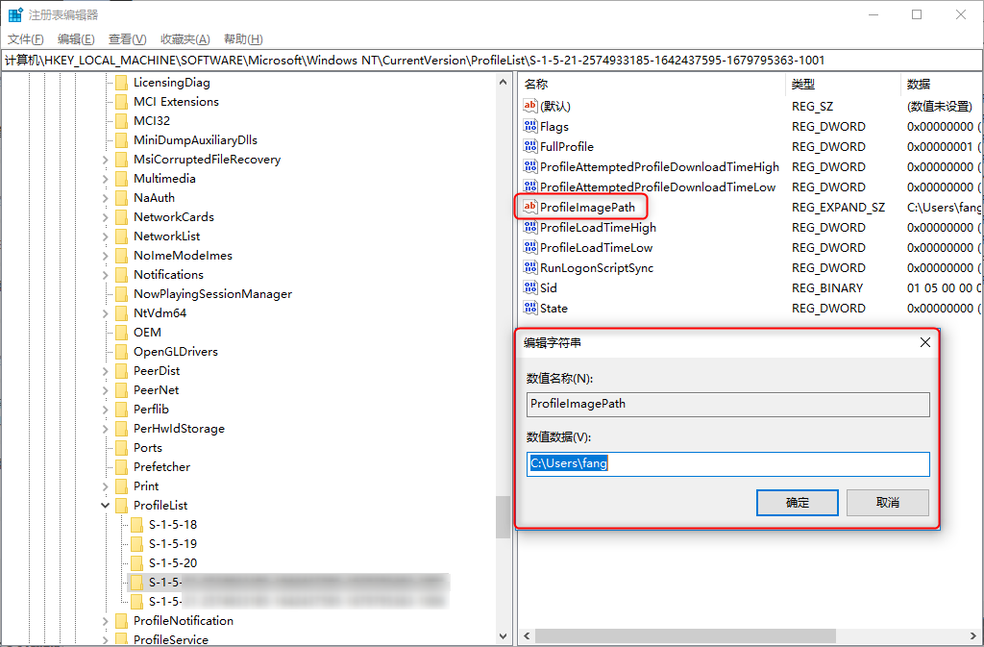Viewport: 984px width, 647px height.
Task: Click the Ports folder icon
Action: [x=122, y=447]
